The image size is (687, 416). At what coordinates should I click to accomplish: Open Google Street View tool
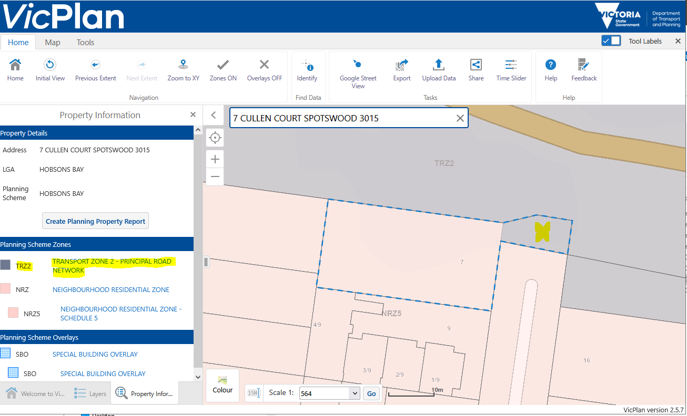tap(358, 65)
